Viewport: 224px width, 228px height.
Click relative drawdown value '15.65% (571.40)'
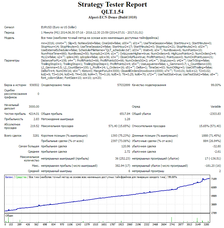(x=210, y=126)
